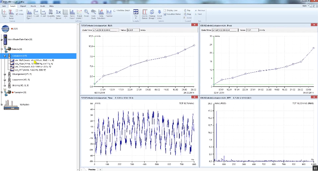Viewport: 318px width, 171px height.
Task: Expand the Misalignment tree node
Action: coord(4,74)
